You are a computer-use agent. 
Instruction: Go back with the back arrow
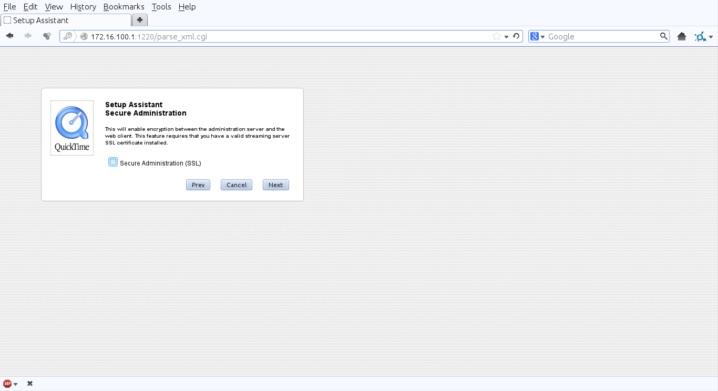9,36
